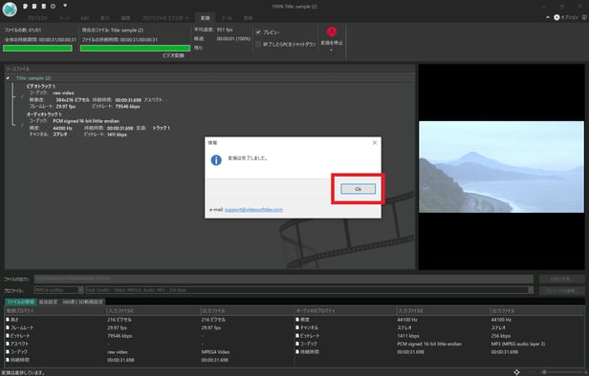Viewport: 589px width, 376px height.
Task: Click the blue info icon in the dialog
Action: point(216,160)
